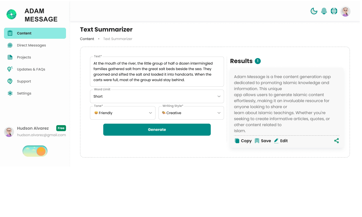The height and width of the screenshot is (217, 362).
Task: Open the notifications bell
Action: click(324, 11)
